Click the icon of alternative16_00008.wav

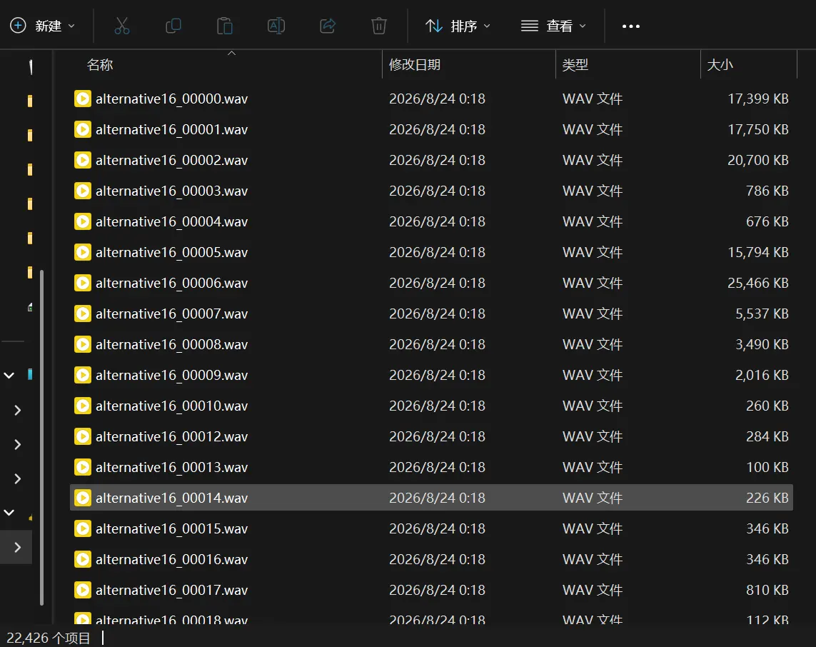pyautogui.click(x=83, y=344)
